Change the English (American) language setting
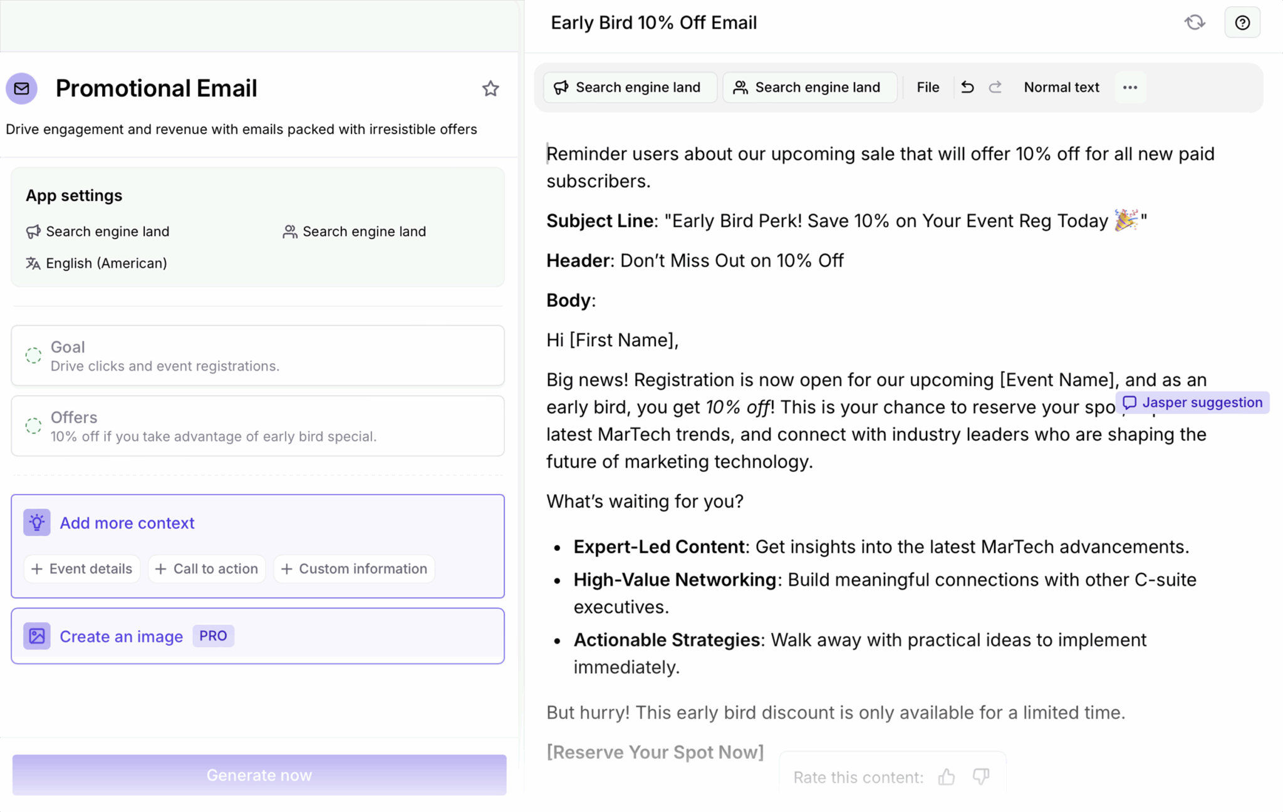The width and height of the screenshot is (1283, 812). 96,264
